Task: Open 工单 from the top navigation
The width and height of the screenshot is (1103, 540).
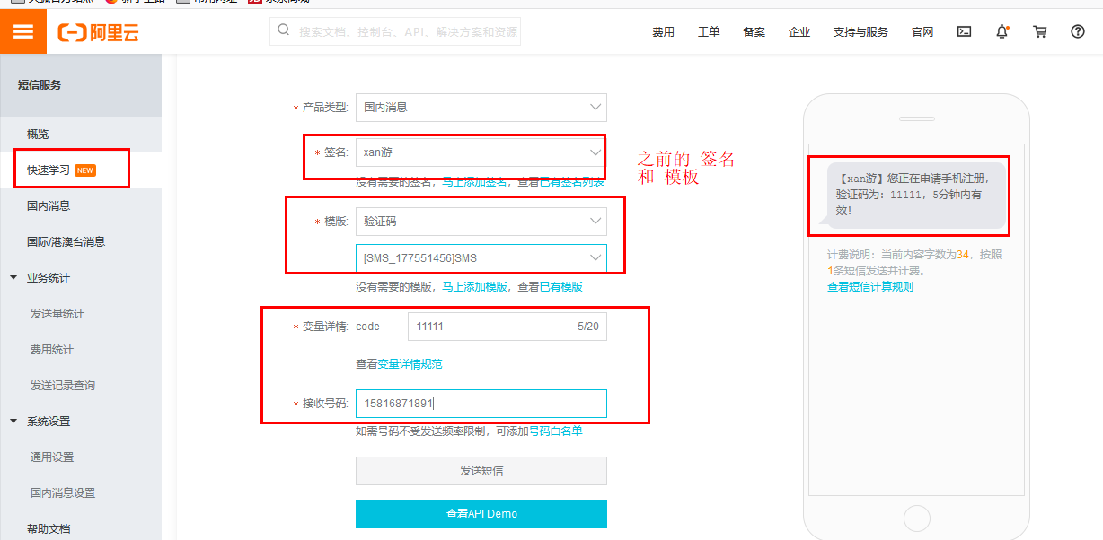Action: point(709,31)
